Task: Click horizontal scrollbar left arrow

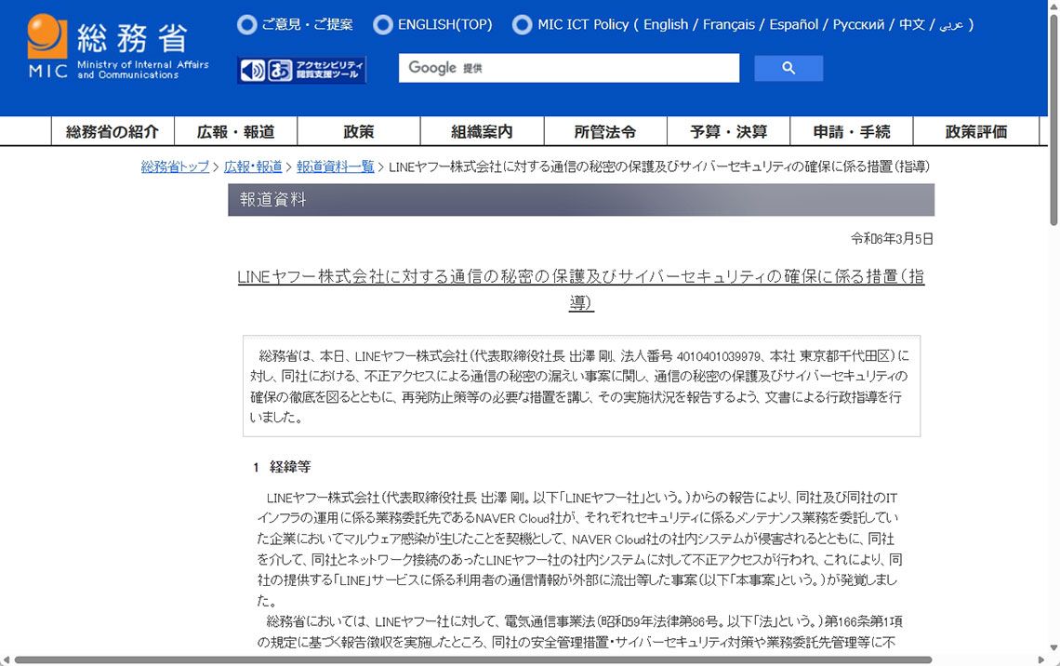Action: 6,659
